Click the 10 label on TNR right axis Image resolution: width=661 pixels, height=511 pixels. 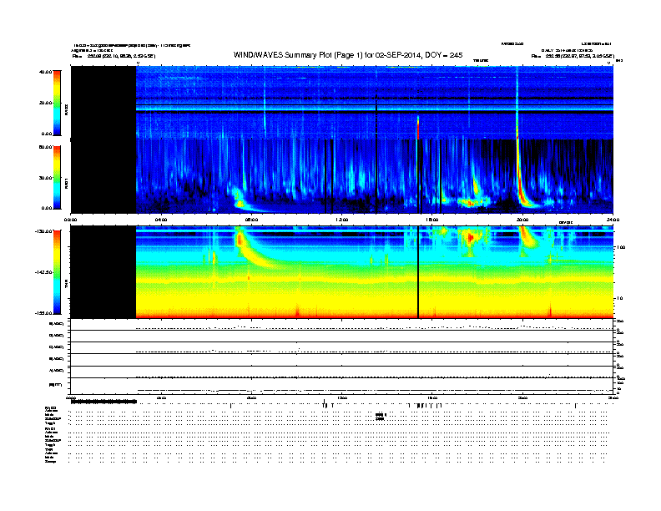619,299
